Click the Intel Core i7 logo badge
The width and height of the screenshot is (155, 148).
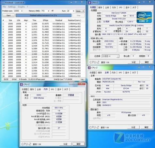click(144, 17)
